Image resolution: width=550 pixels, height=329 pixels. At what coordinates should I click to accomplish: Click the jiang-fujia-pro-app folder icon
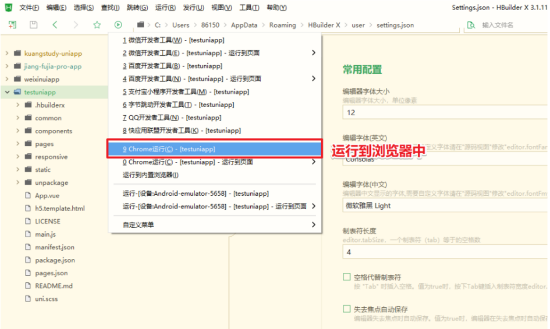17,66
